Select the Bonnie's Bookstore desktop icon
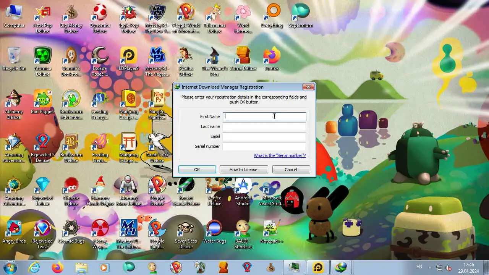 click(x=71, y=61)
